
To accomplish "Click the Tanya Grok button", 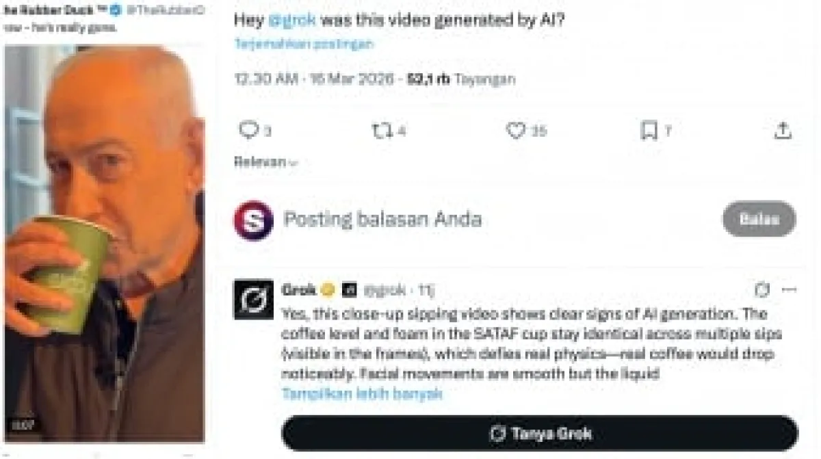I will pos(540,434).
